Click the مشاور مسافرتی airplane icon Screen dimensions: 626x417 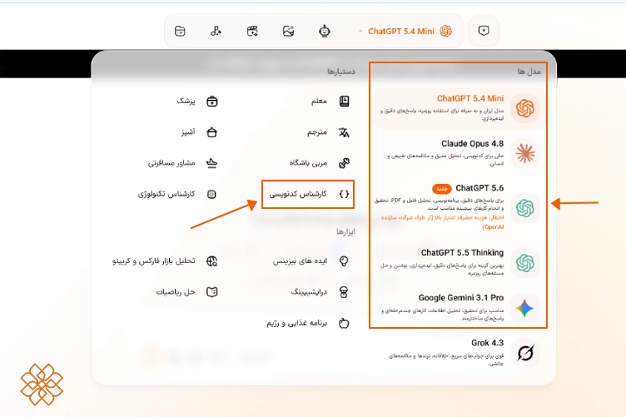pos(212,163)
